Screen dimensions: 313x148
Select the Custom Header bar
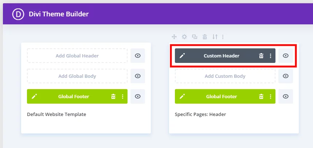[x=225, y=56]
